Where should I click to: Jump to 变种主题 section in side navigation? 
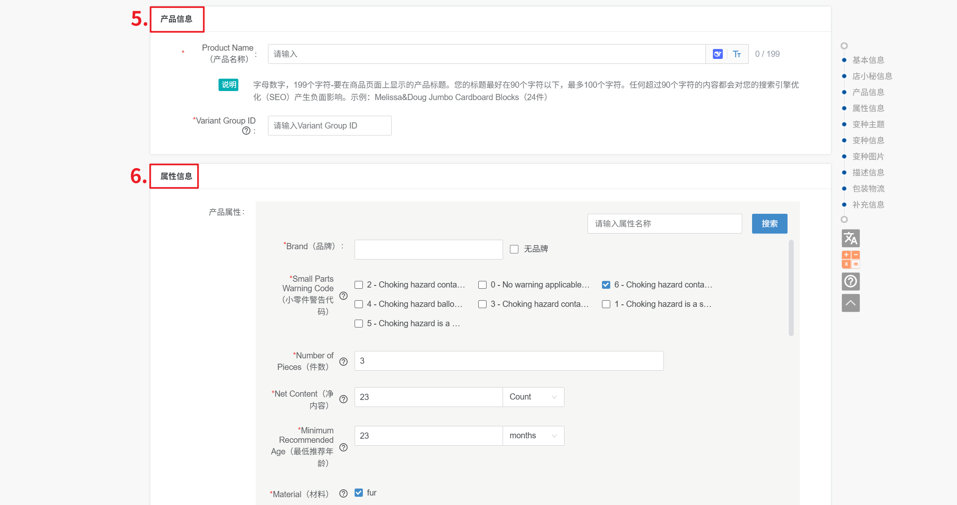point(868,124)
